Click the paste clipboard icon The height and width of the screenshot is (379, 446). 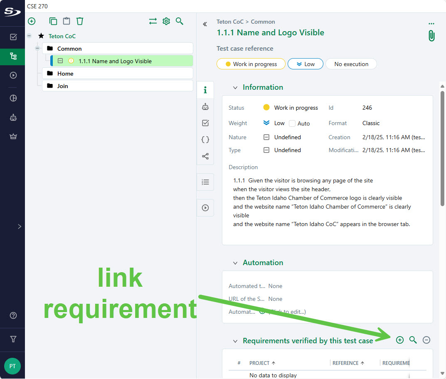(66, 21)
